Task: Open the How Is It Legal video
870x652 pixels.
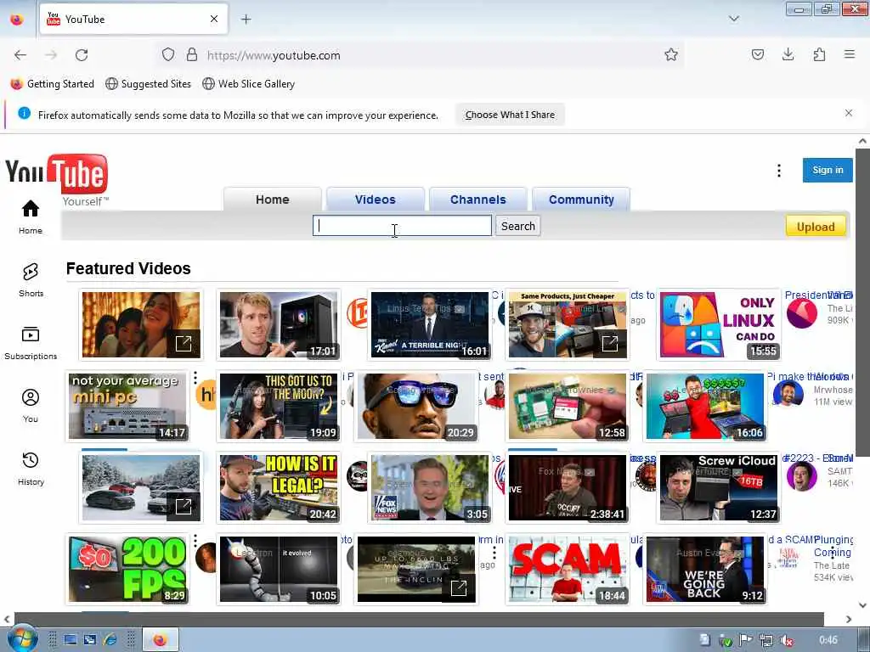Action: [x=279, y=488]
